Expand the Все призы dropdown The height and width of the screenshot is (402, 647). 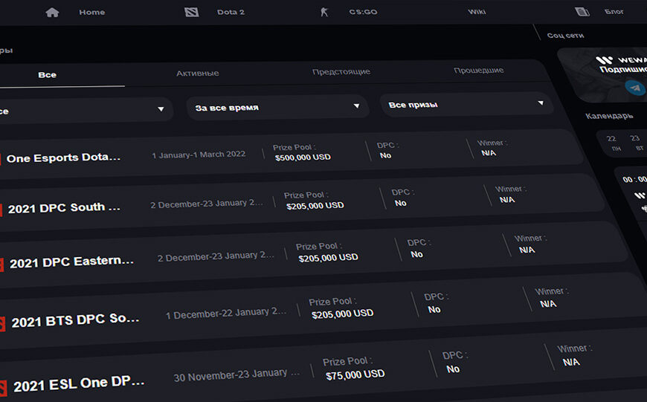tap(466, 104)
